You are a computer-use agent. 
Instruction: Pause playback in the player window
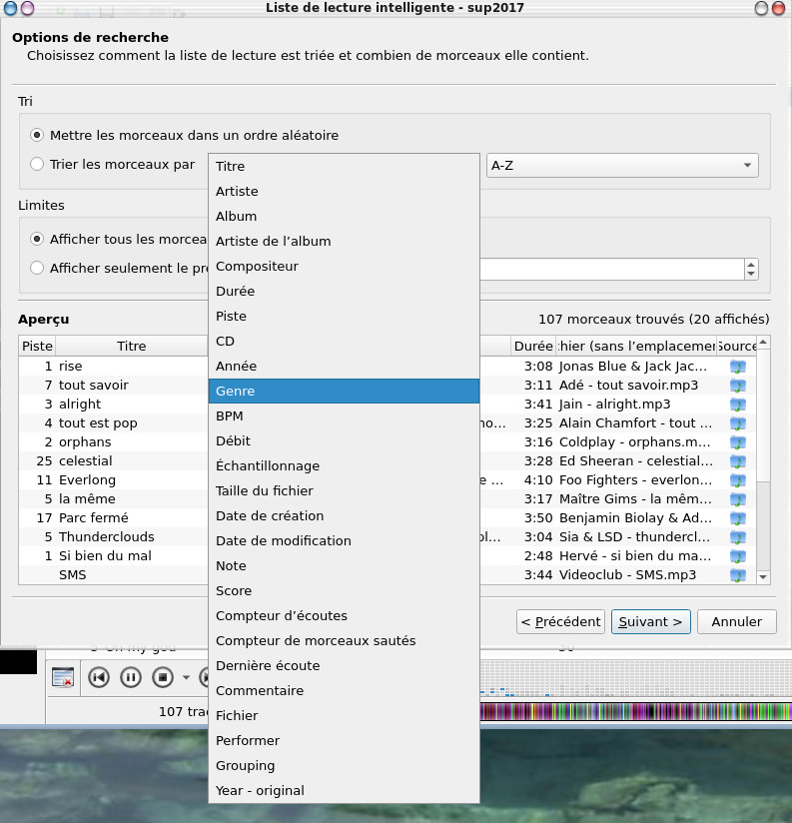[131, 677]
